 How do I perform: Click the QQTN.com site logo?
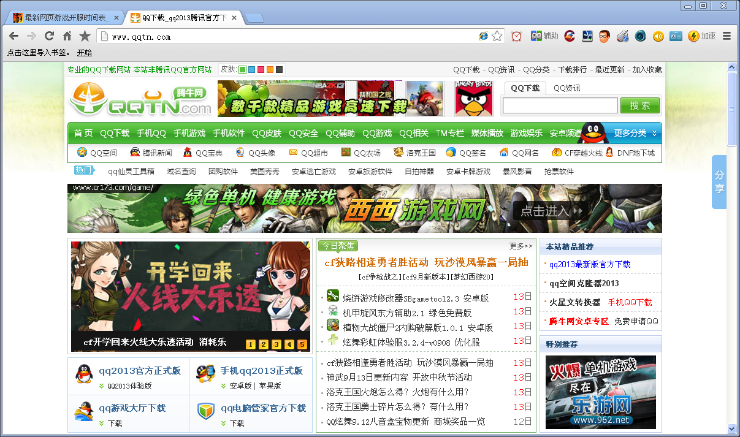pos(141,99)
